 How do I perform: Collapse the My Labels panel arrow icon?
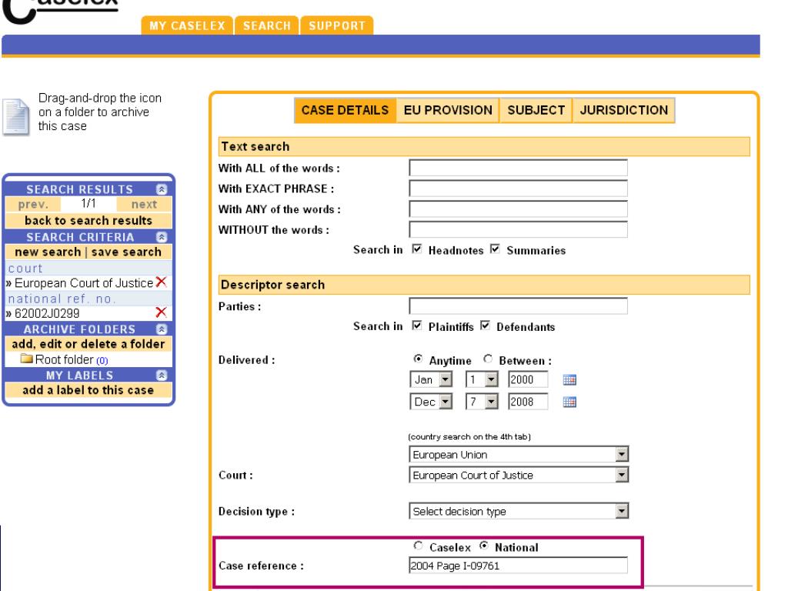coord(162,376)
